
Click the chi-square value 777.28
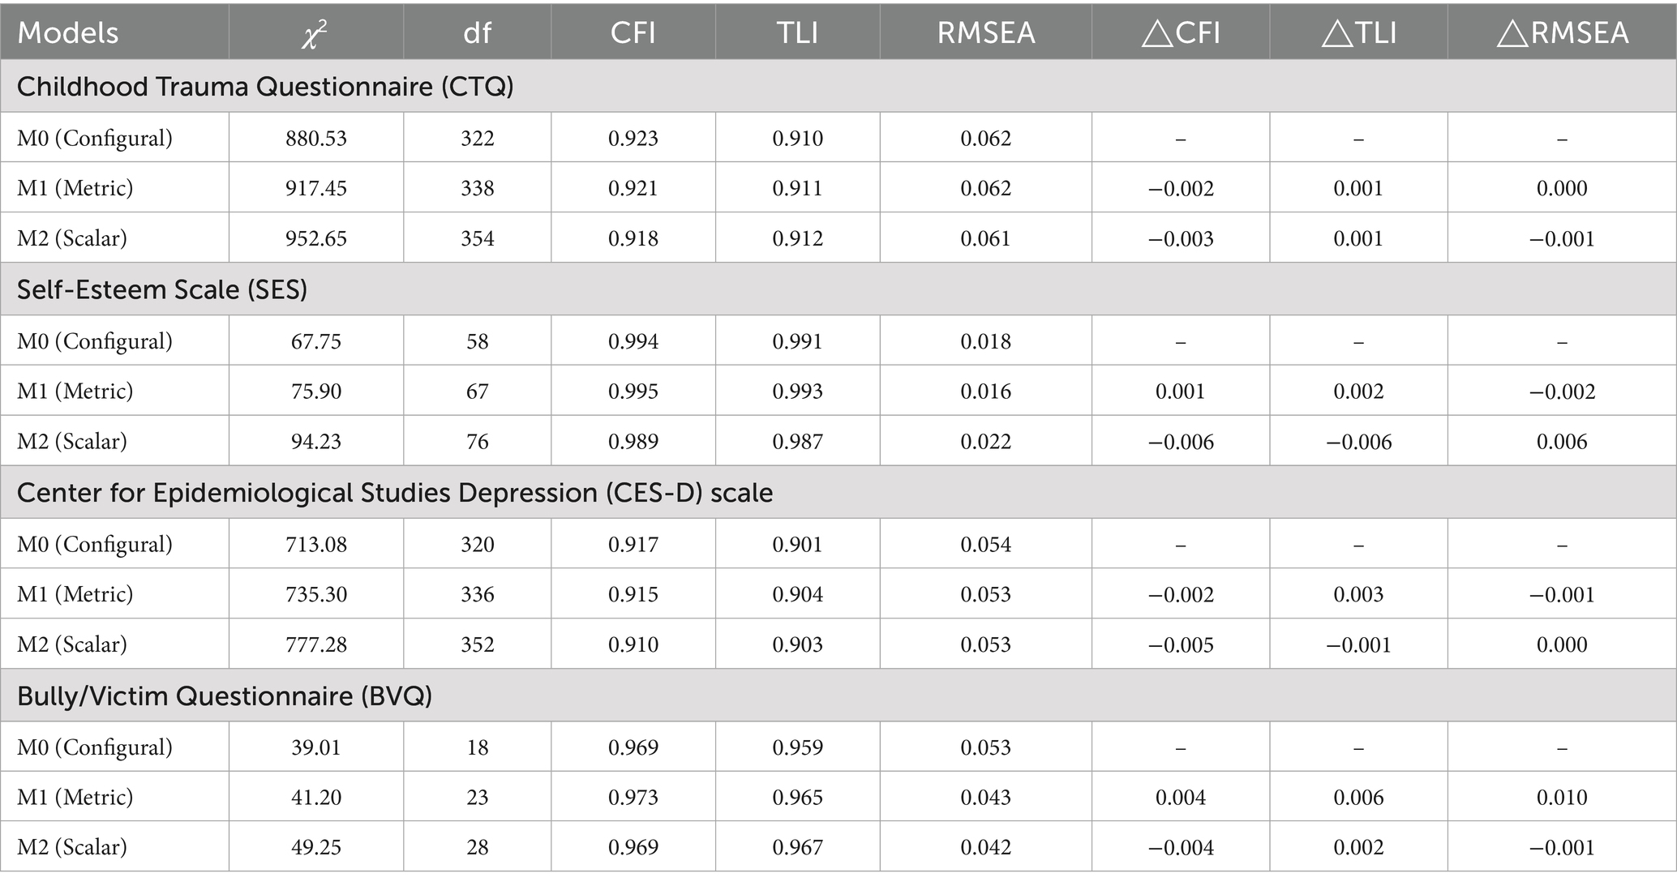(315, 644)
